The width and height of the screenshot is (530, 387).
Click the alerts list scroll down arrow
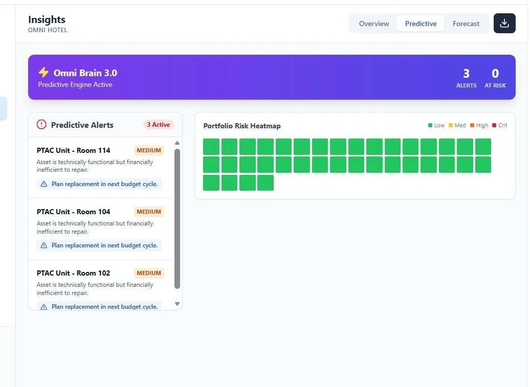tap(177, 304)
